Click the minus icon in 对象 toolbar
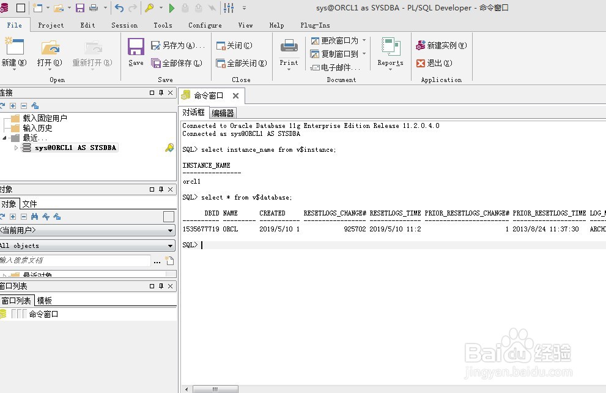 pyautogui.click(x=24, y=217)
